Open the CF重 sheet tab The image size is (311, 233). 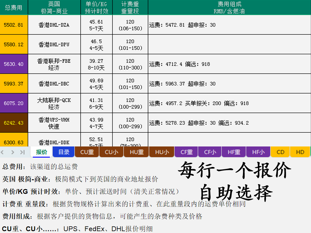[187, 152]
